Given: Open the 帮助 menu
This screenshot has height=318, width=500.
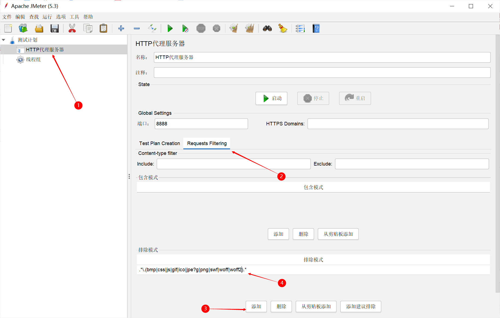Looking at the screenshot, I should pyautogui.click(x=88, y=17).
